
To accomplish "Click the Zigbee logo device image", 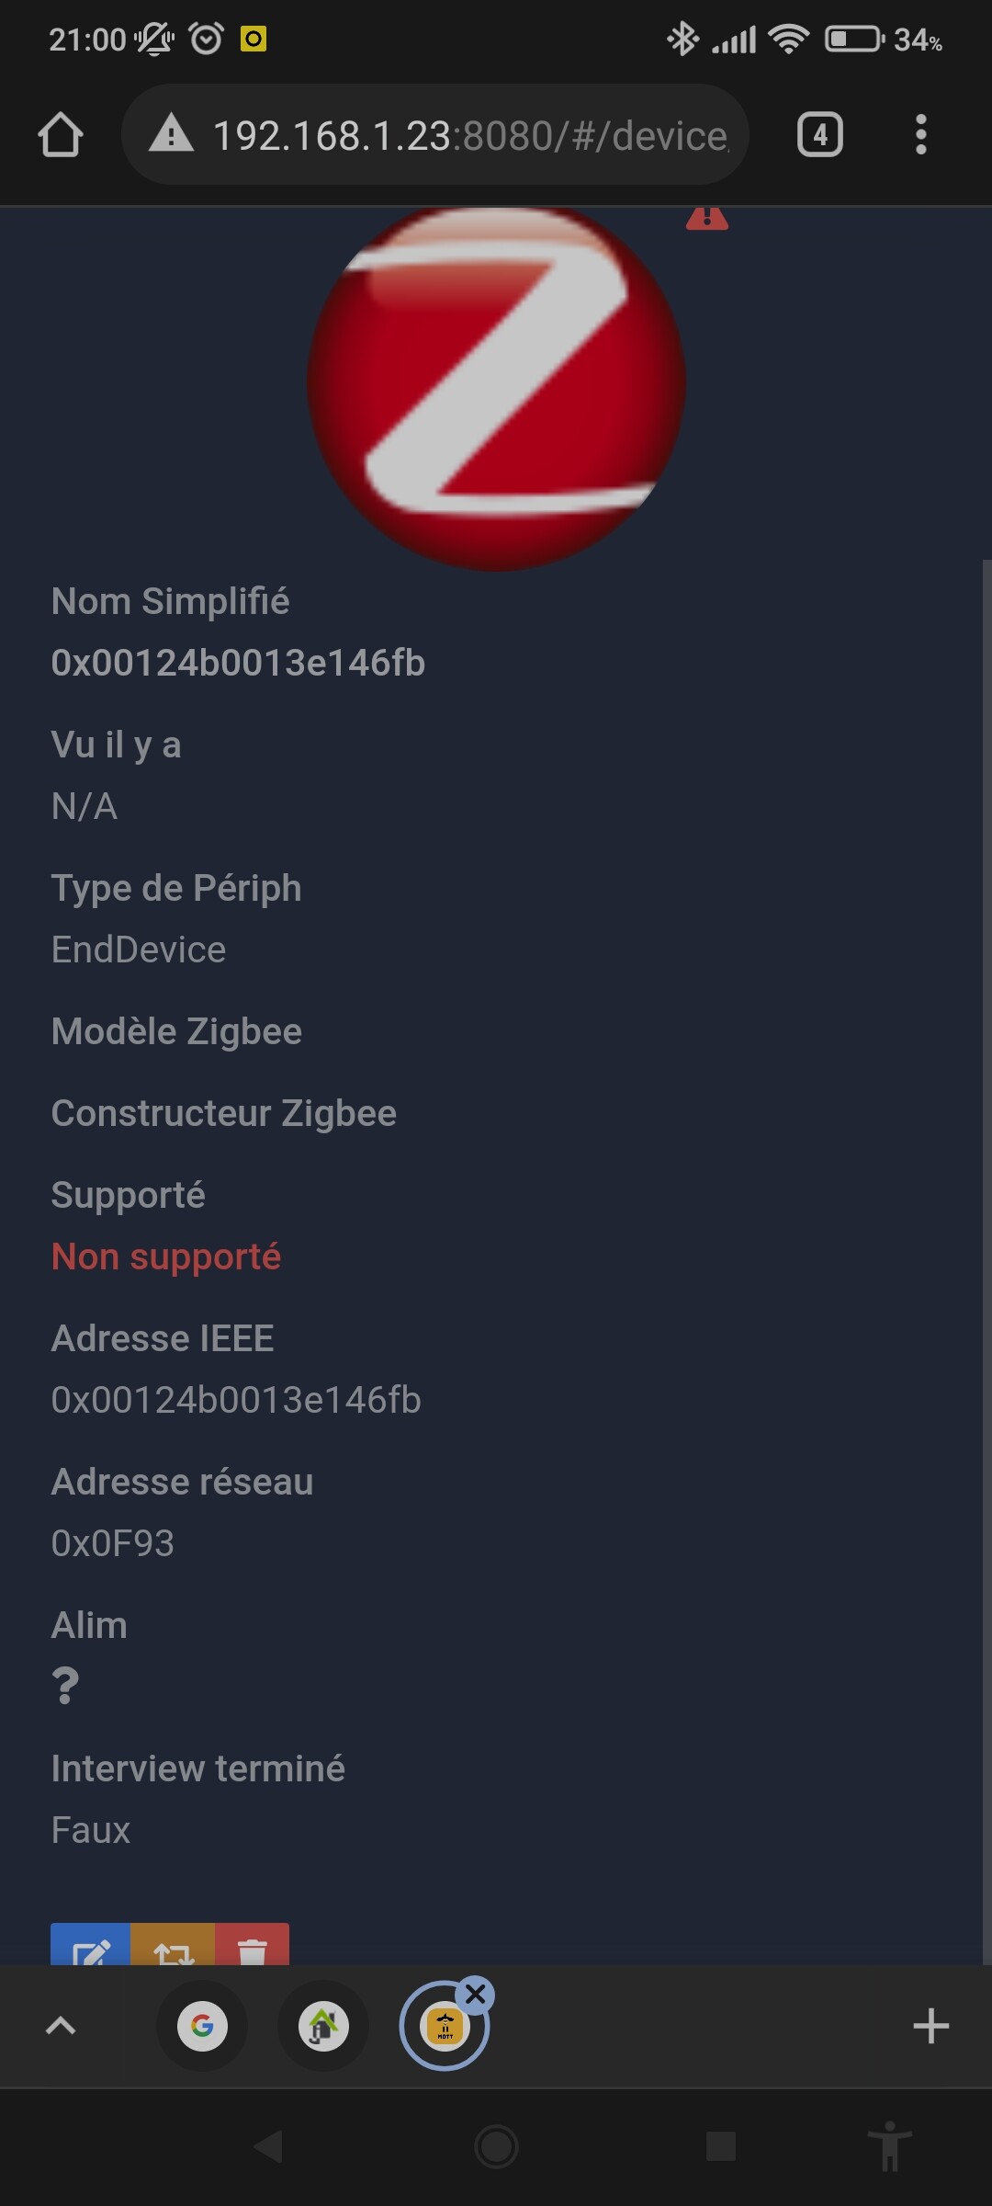I will tap(496, 386).
